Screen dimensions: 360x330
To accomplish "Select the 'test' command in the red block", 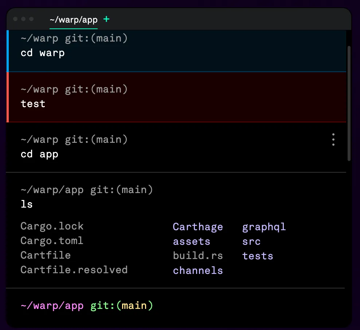I will tap(33, 104).
